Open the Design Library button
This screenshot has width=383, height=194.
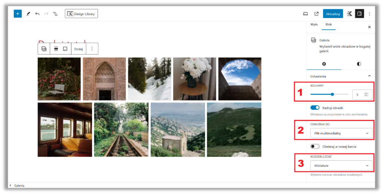click(x=81, y=14)
